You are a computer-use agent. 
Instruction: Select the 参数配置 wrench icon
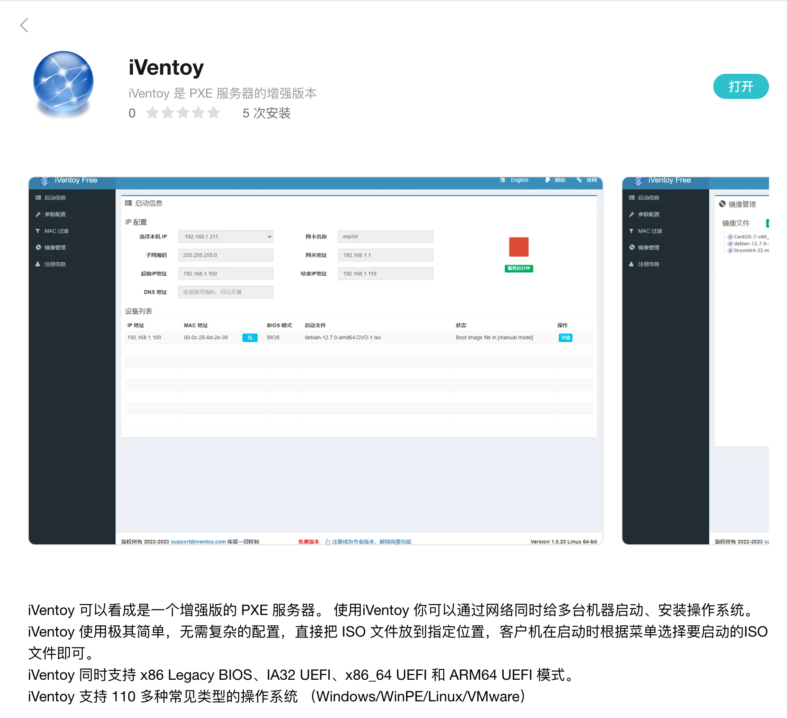coord(38,214)
